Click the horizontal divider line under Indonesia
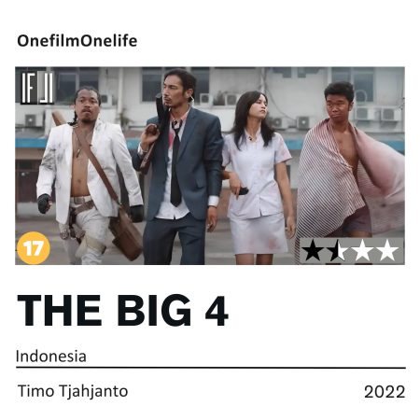 tap(211, 368)
